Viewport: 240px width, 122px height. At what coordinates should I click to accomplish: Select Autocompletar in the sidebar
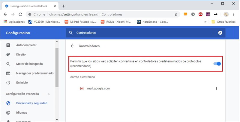click(x=26, y=45)
